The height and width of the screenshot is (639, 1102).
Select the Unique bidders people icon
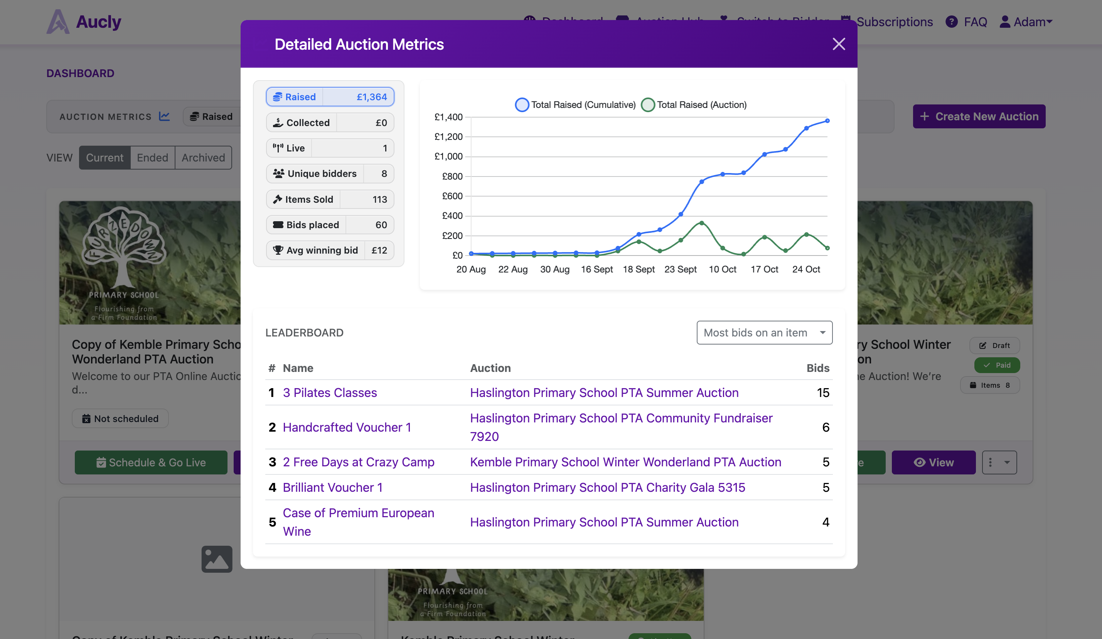coord(278,173)
